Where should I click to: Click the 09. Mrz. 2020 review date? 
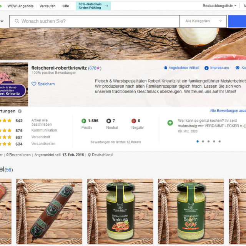click(188, 131)
